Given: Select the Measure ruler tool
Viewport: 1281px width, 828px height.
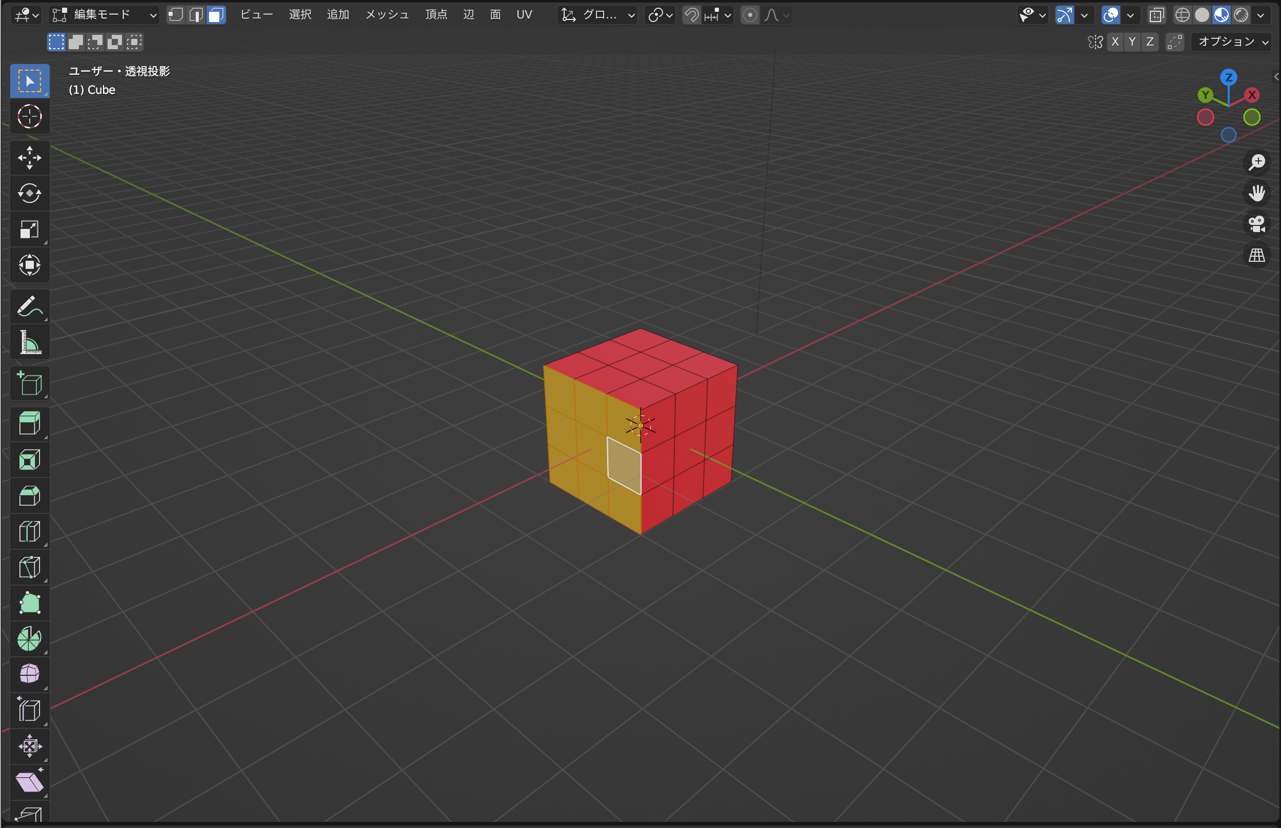Looking at the screenshot, I should coord(30,342).
